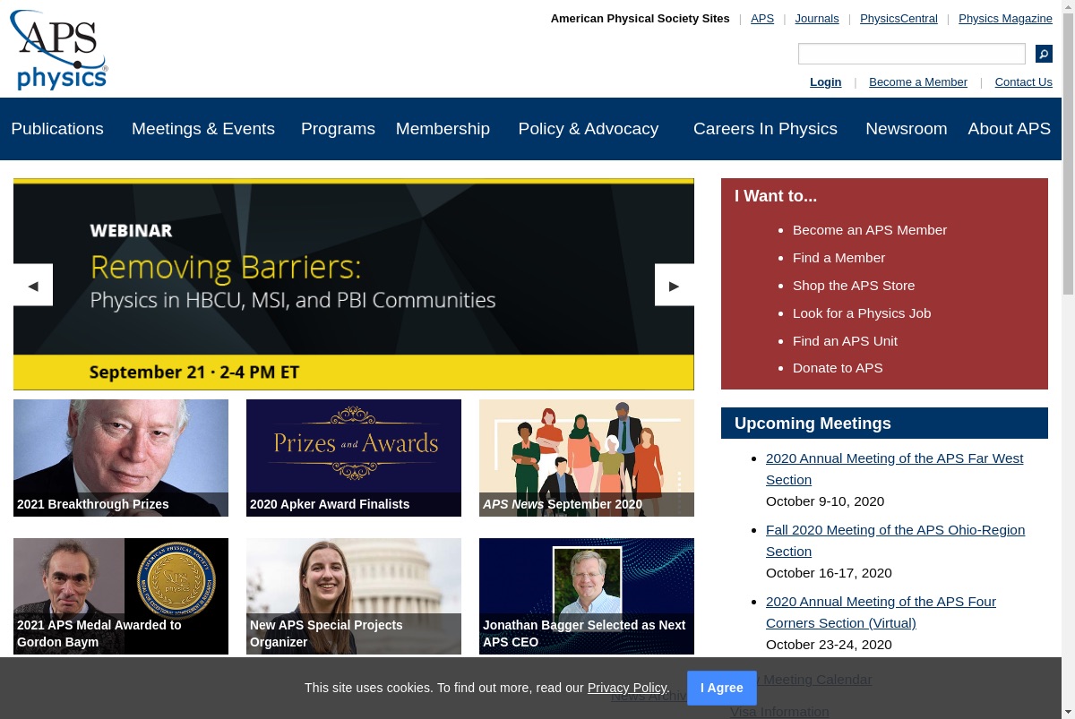Click the Donate to APS link
The image size is (1075, 719).
pos(838,368)
